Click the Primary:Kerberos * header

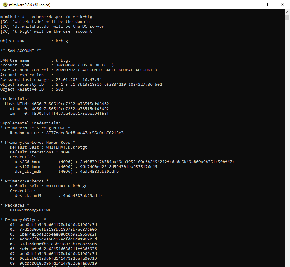(24, 181)
